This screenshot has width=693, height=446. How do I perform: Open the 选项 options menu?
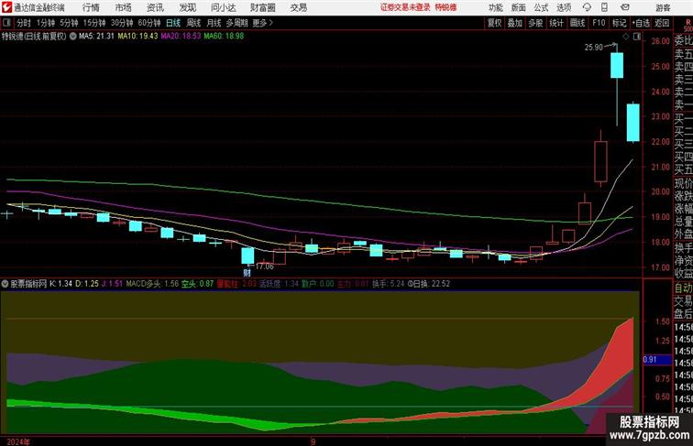coord(564,7)
